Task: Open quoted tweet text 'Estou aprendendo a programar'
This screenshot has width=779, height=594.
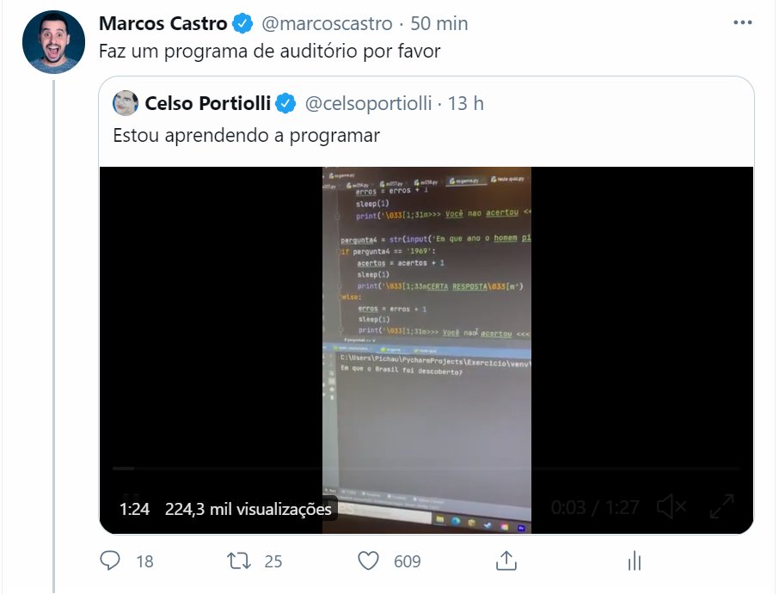Action: click(x=247, y=135)
